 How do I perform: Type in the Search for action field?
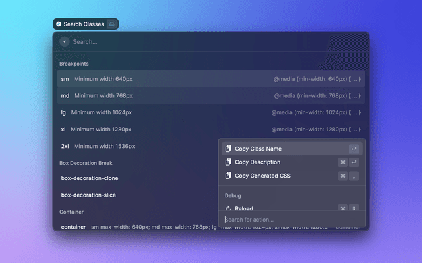(x=290, y=220)
